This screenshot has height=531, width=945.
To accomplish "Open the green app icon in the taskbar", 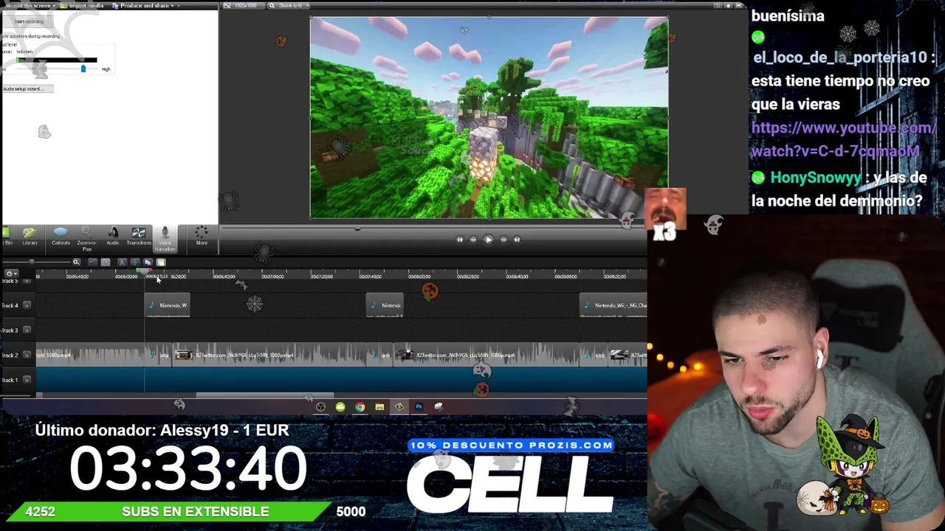I will tap(340, 407).
